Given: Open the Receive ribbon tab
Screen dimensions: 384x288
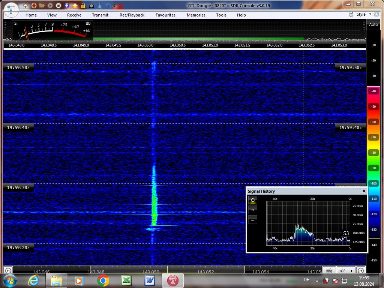Looking at the screenshot, I should pyautogui.click(x=74, y=15).
